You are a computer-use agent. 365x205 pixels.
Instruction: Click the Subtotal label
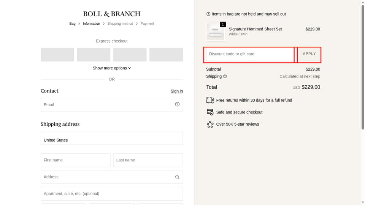point(213,69)
